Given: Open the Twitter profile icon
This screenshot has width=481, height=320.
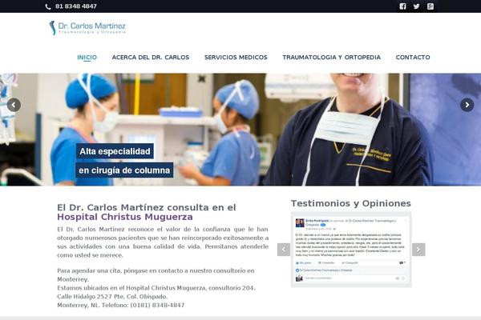Looking at the screenshot, I should pyautogui.click(x=416, y=6).
